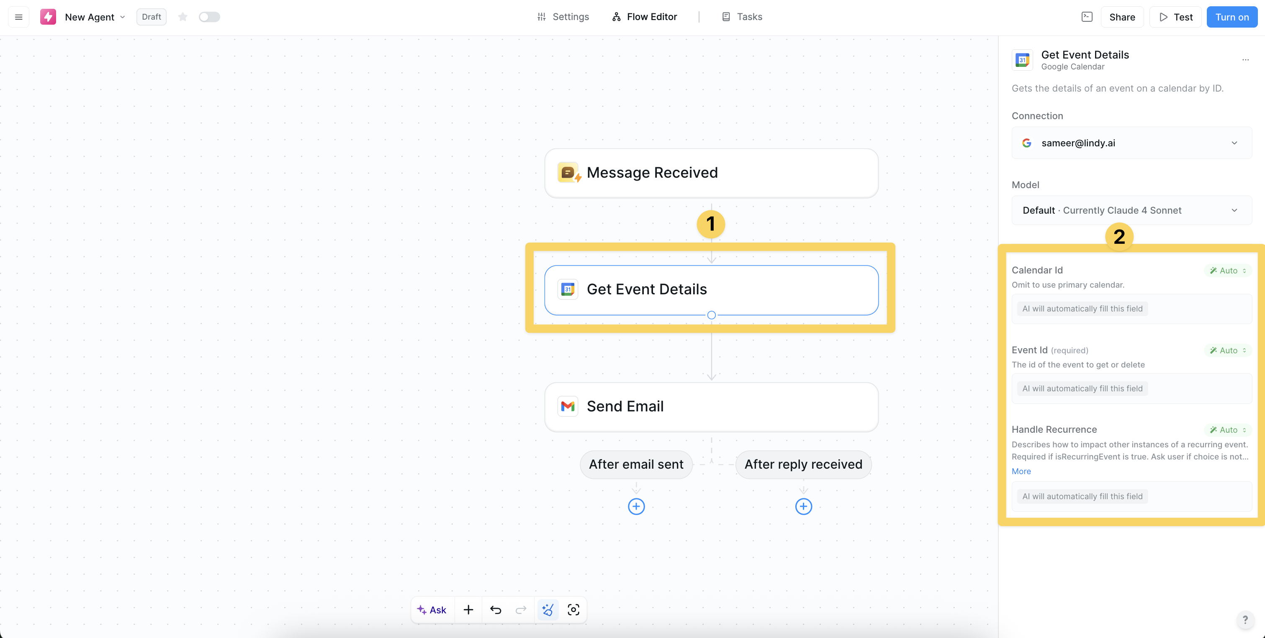Open the Model selection dropdown
1265x638 pixels.
1131,210
